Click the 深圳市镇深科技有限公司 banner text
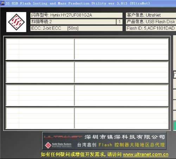This screenshot has height=159, width=176. tap(125, 137)
